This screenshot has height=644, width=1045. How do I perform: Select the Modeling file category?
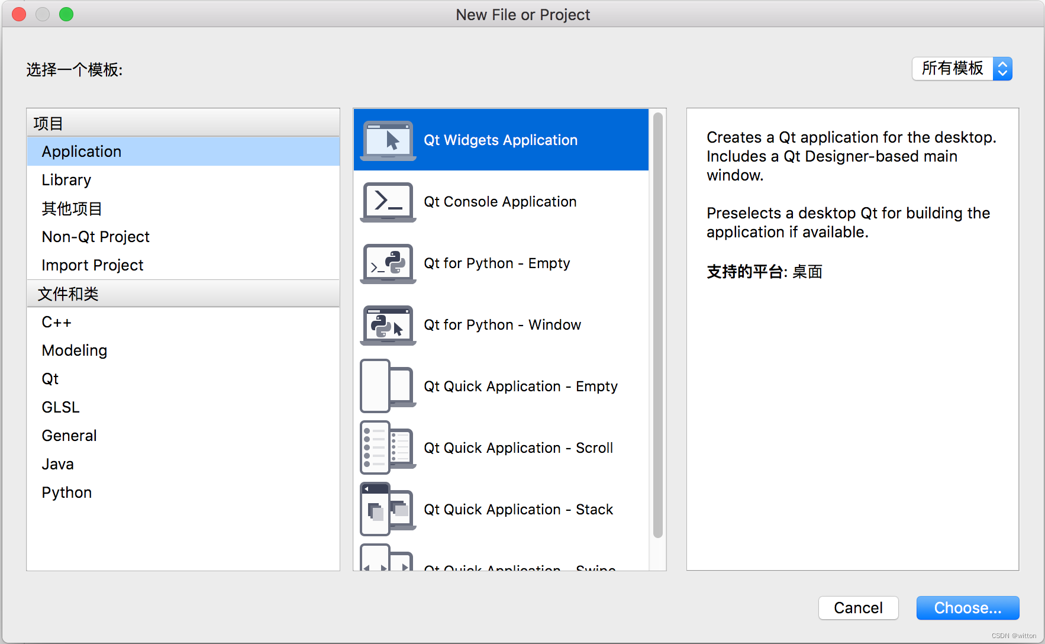pyautogui.click(x=74, y=350)
